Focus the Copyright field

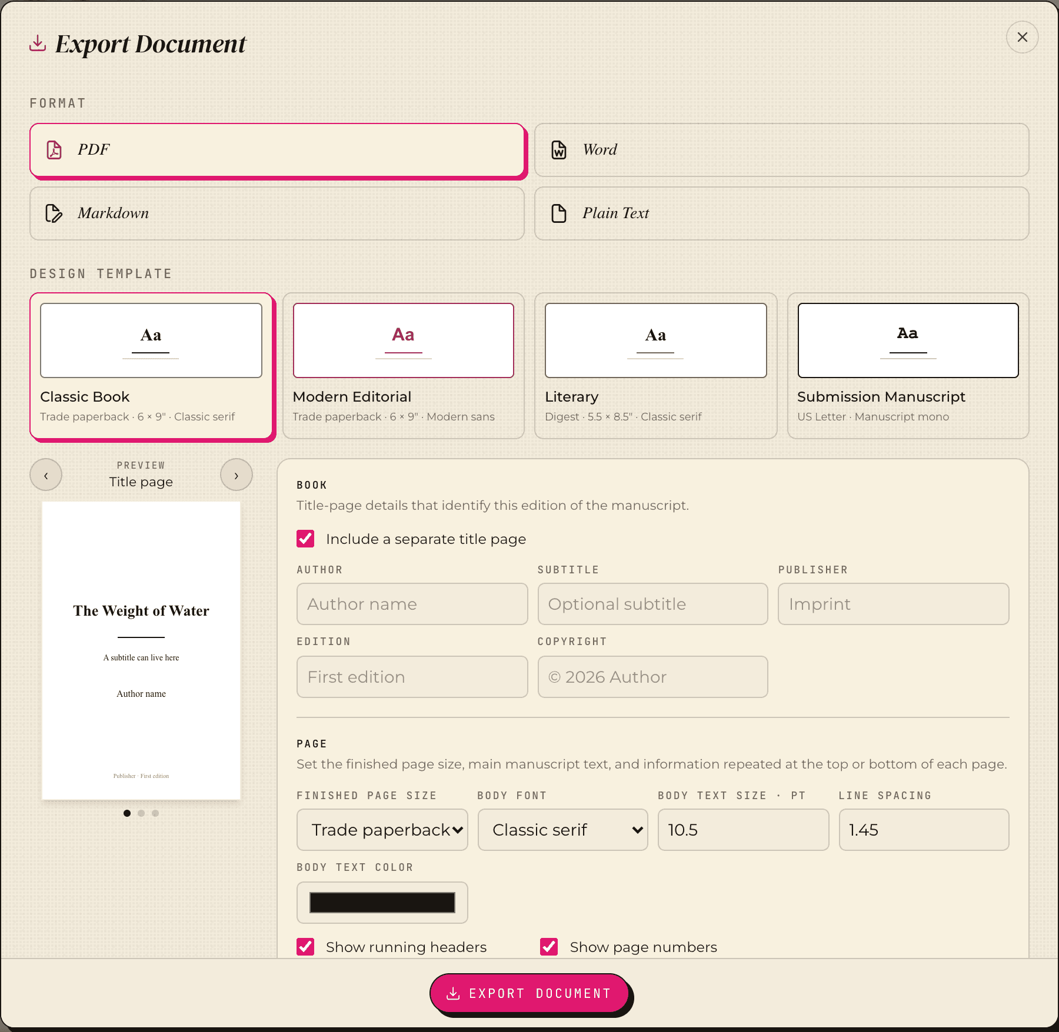652,677
